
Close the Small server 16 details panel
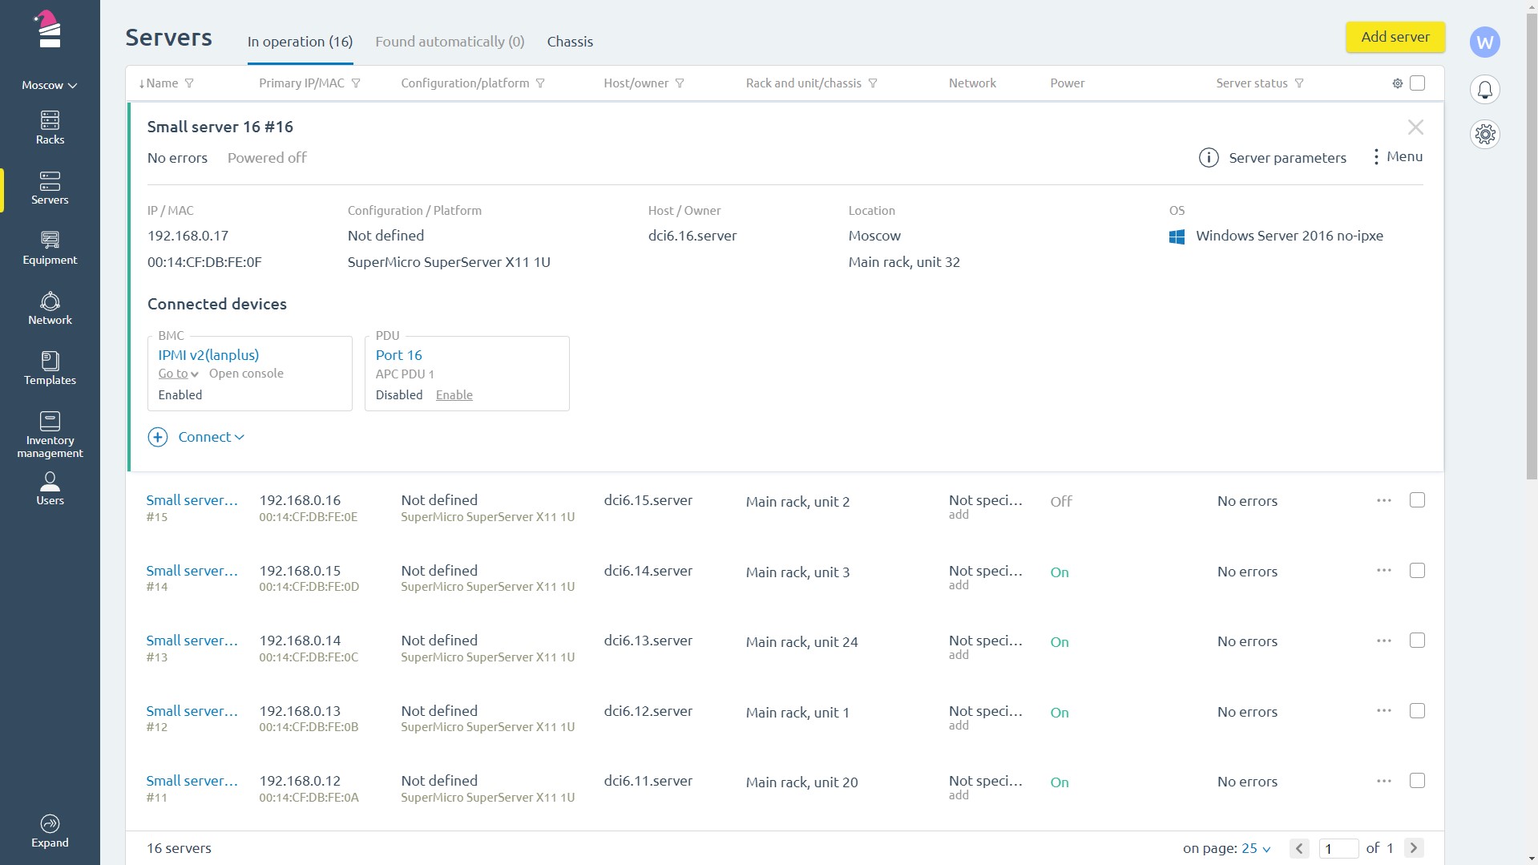[1415, 127]
